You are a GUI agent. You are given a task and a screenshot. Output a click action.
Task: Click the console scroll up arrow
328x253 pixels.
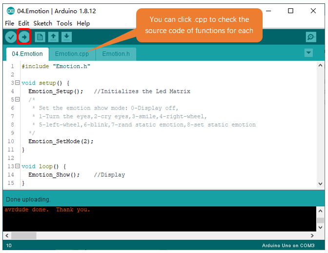point(320,211)
